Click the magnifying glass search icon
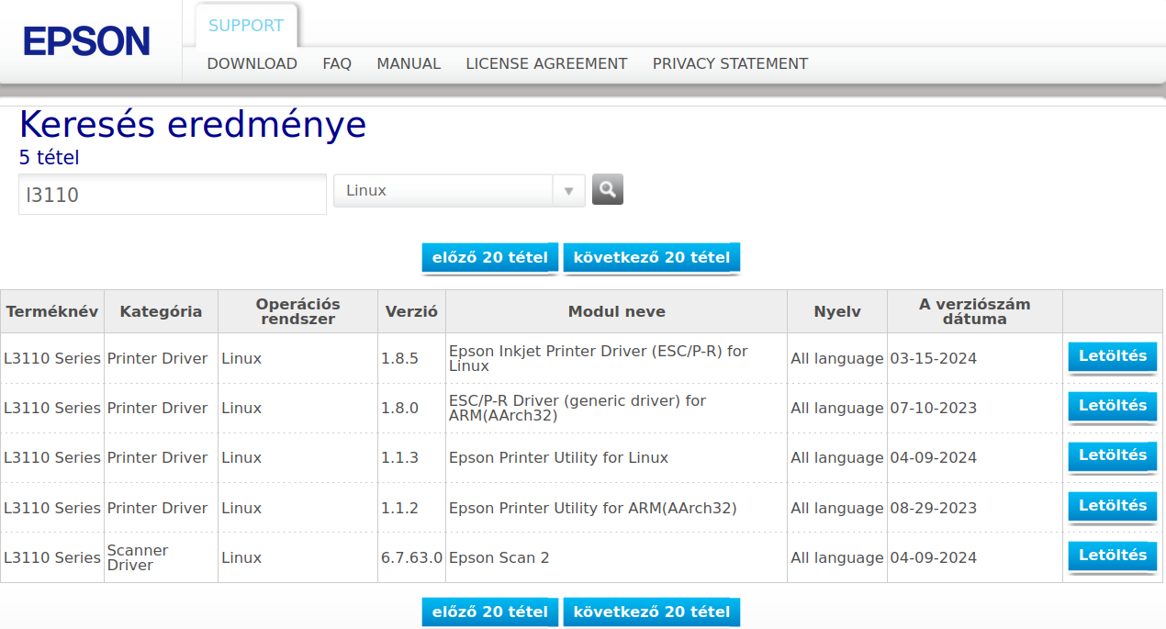Viewport: 1166px width, 629px height. point(608,190)
